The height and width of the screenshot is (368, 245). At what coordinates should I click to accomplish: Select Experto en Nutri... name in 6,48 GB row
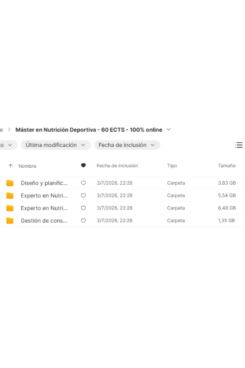click(44, 208)
